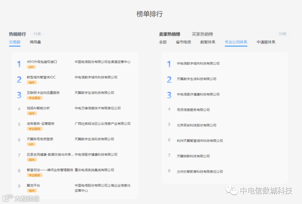Click 11月 badge in seller ranking header
The width and height of the screenshot is (302, 204).
(x=282, y=34)
